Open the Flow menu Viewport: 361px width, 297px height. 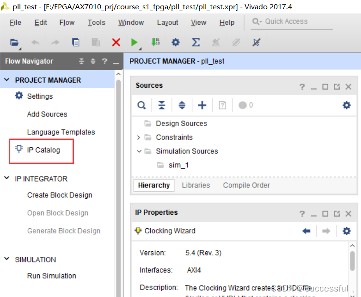click(67, 23)
